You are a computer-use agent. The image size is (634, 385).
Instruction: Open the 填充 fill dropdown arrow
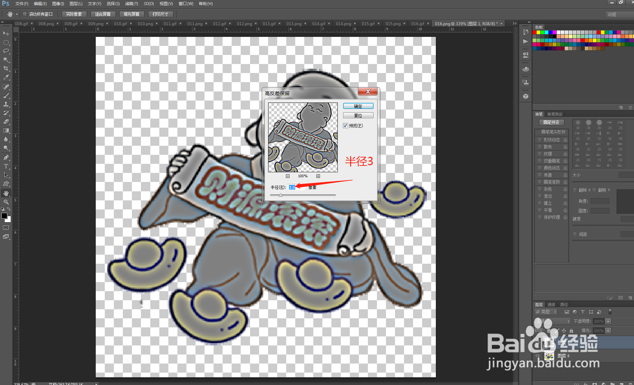pos(608,331)
